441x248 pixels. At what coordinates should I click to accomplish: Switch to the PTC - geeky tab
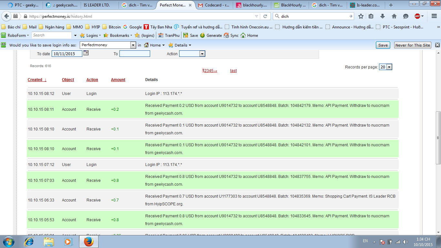tap(23, 5)
